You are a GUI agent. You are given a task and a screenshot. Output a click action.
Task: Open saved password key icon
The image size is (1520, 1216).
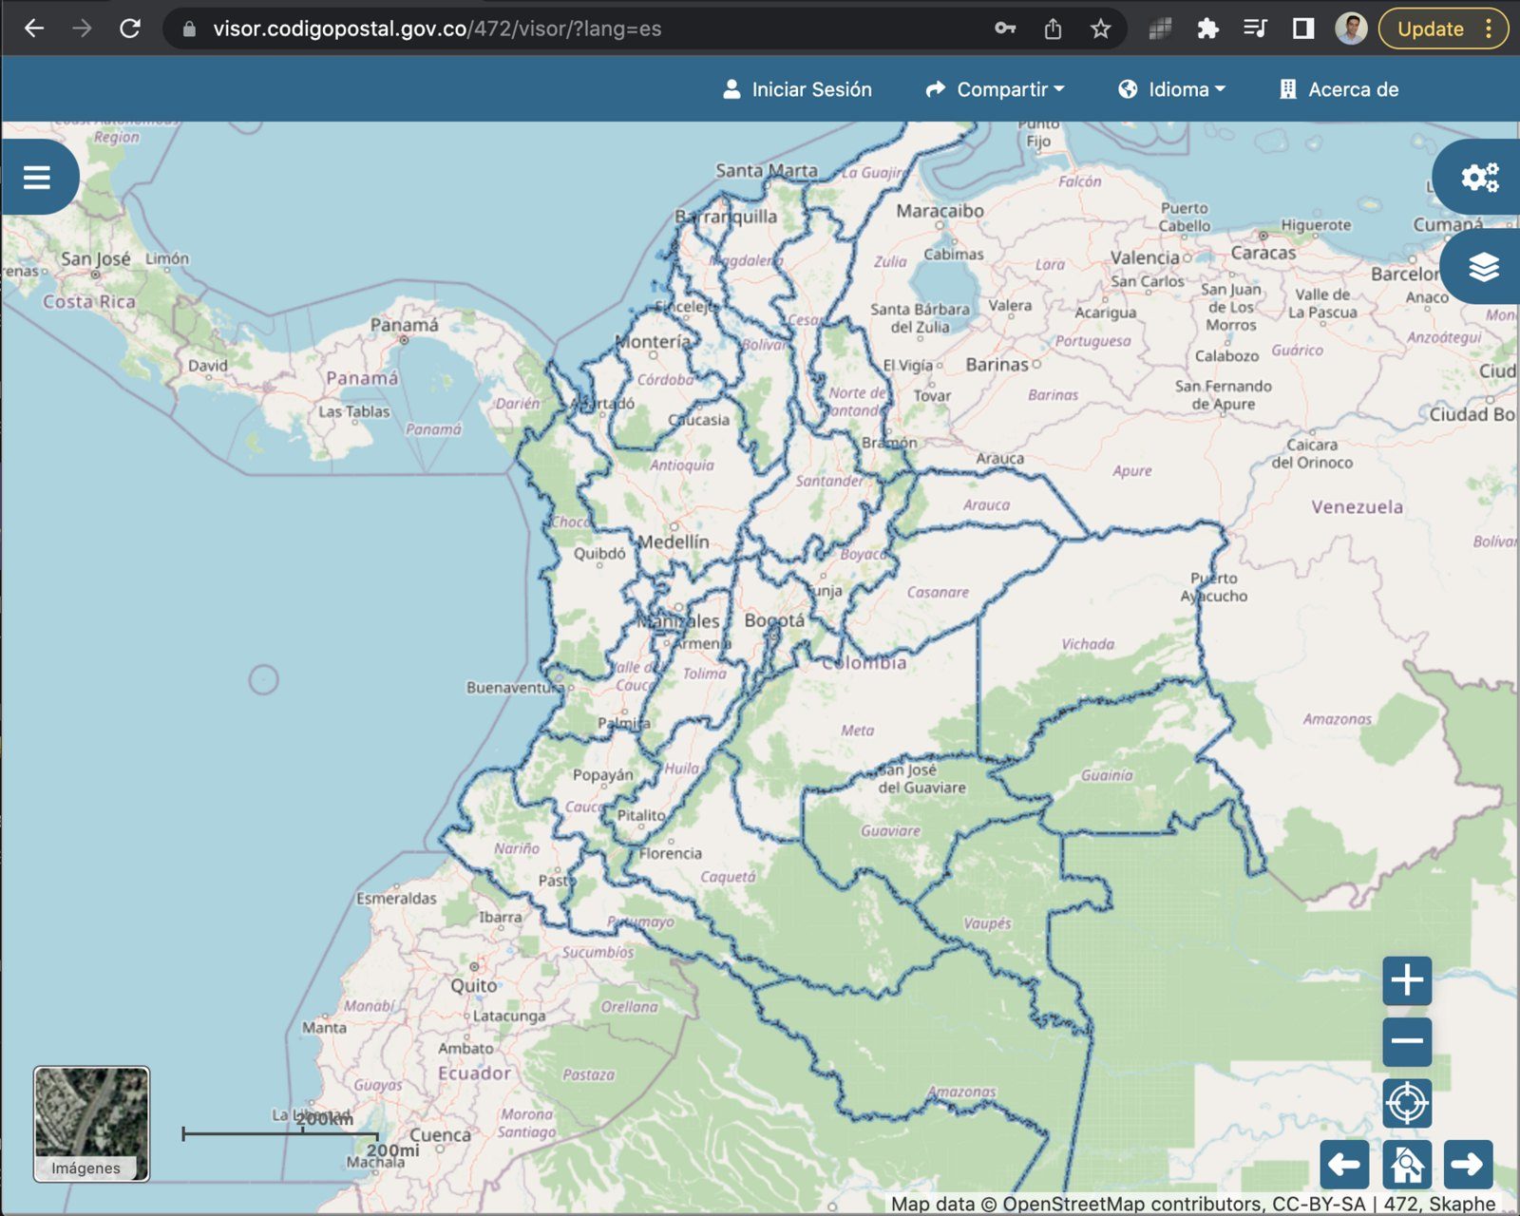point(1005,28)
